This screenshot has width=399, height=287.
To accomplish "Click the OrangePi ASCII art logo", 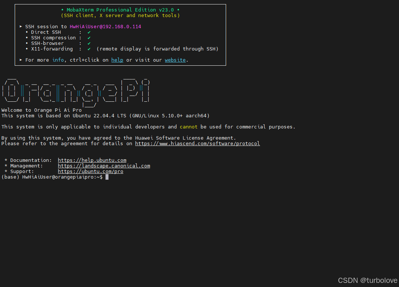I will pyautogui.click(x=76, y=92).
